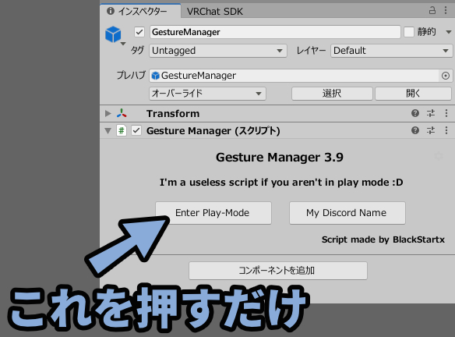This screenshot has height=337, width=455.
Task: Open Transform preset settings icon
Action: click(431, 113)
